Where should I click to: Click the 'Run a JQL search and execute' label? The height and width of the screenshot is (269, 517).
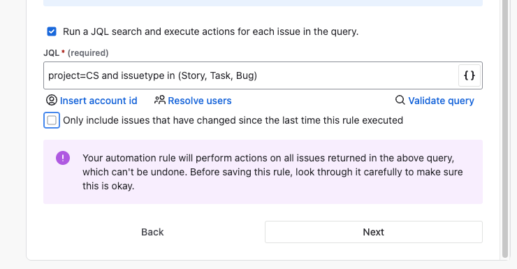tap(211, 31)
